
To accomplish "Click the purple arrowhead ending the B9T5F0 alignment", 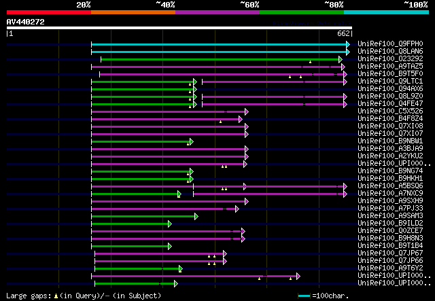I will pos(345,74).
